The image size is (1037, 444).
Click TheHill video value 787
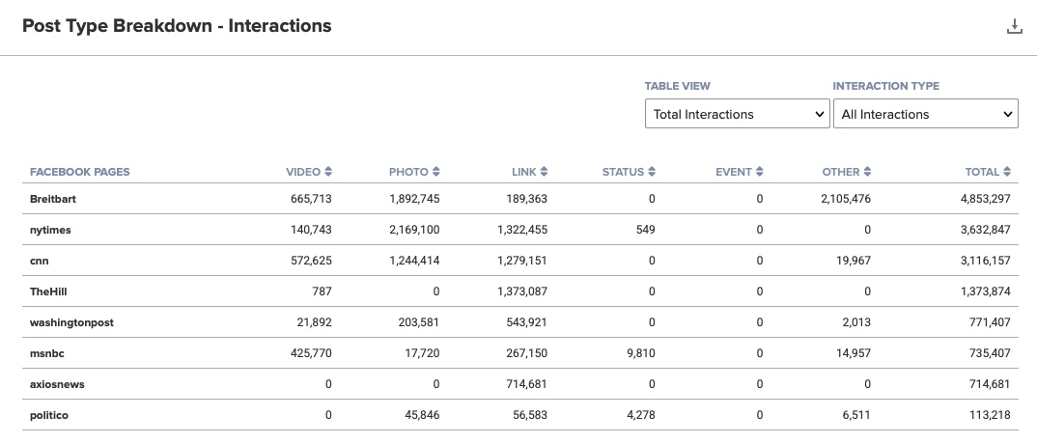[x=322, y=291]
